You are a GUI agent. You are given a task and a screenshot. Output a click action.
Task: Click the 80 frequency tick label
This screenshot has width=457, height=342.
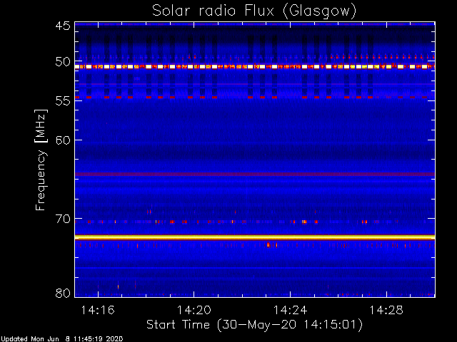click(x=63, y=293)
